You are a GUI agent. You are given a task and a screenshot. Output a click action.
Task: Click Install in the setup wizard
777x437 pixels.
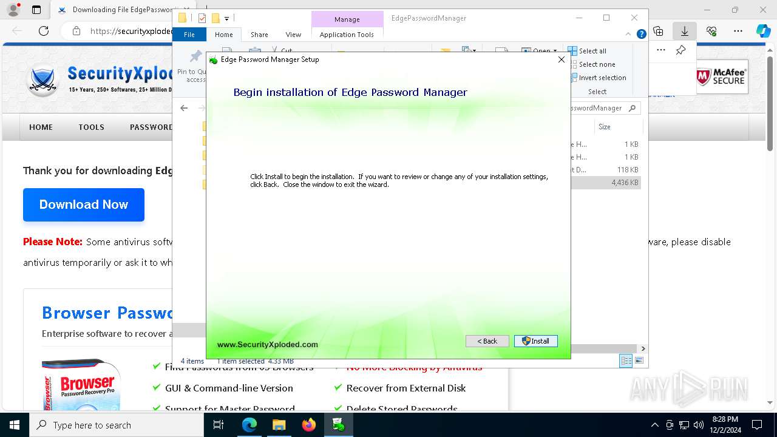click(535, 341)
